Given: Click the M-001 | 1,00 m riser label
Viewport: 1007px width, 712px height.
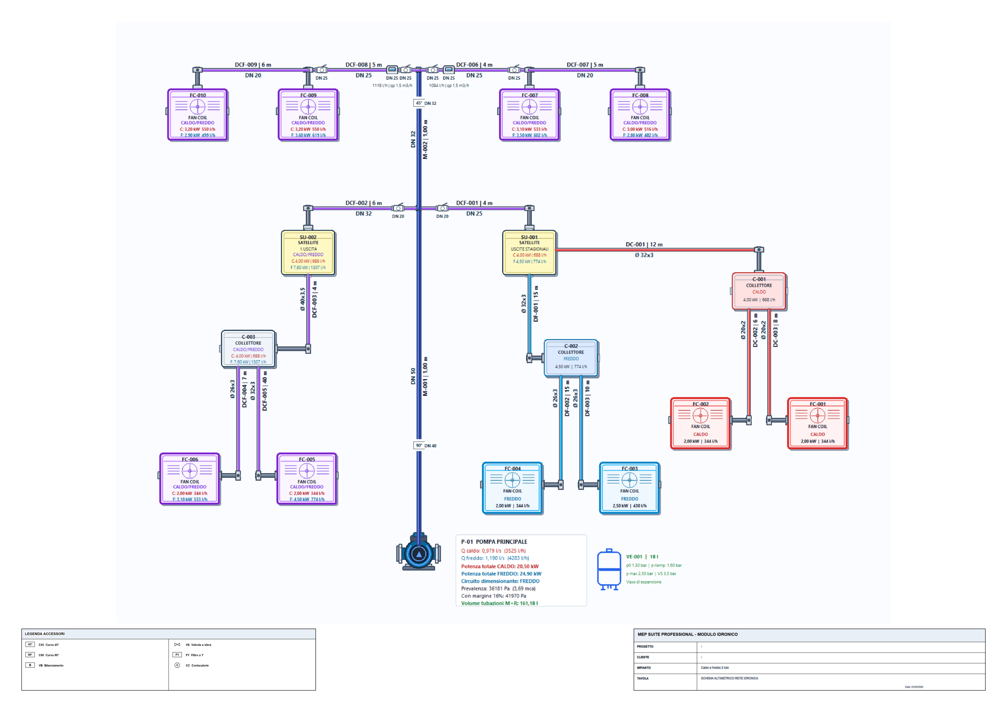Looking at the screenshot, I should point(425,376).
